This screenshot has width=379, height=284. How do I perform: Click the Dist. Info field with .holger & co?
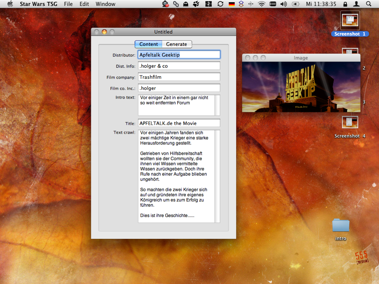coord(179,66)
